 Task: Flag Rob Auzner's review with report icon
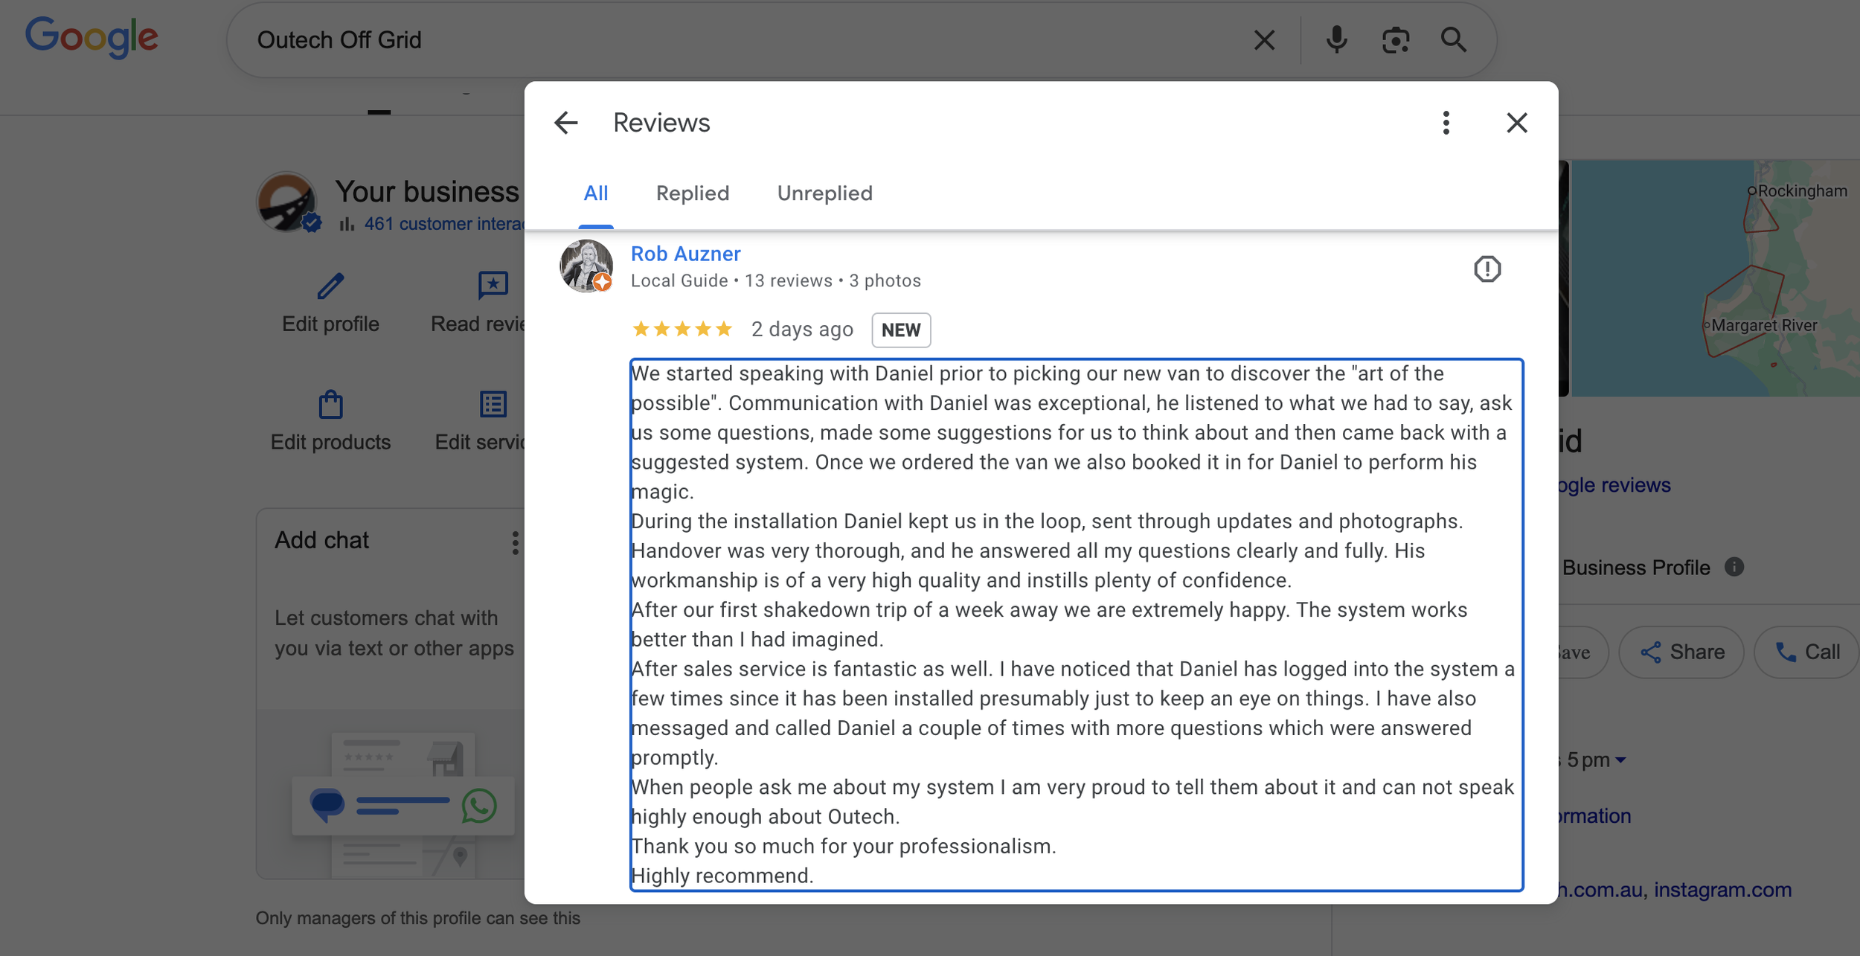1487,269
